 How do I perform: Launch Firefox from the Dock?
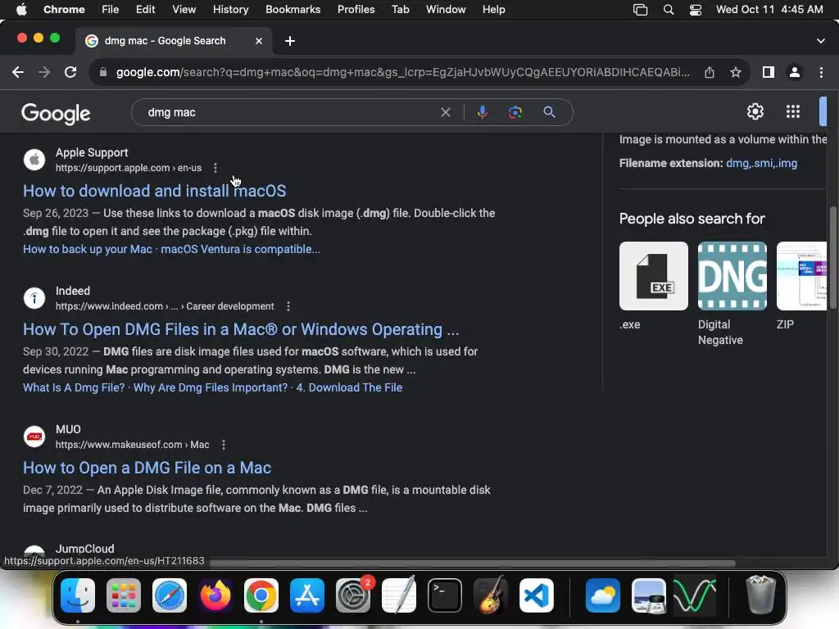pyautogui.click(x=215, y=595)
